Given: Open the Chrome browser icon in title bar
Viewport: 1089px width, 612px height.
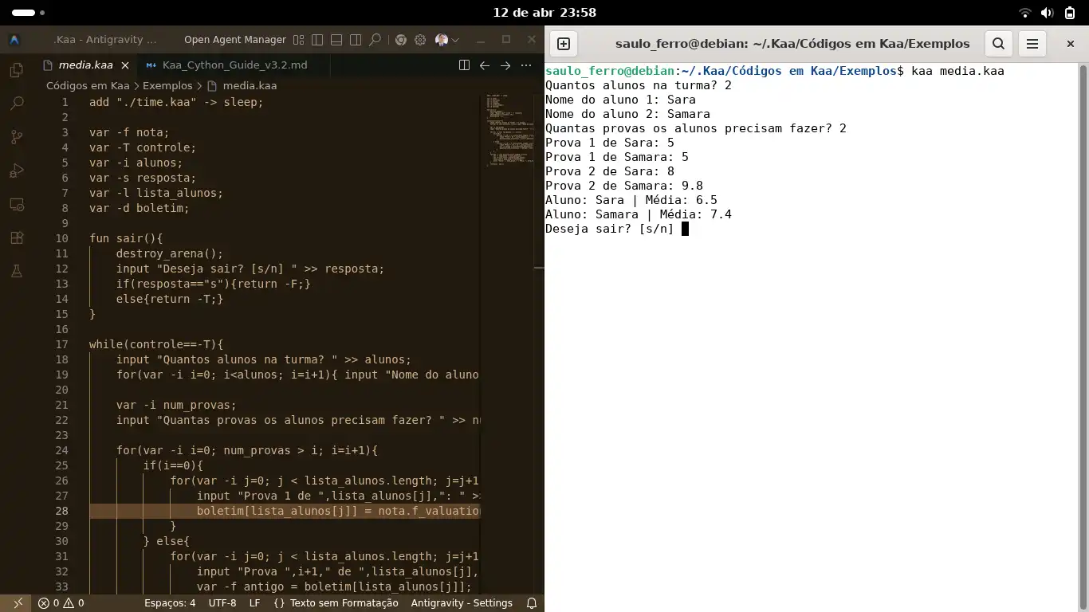Looking at the screenshot, I should (x=401, y=40).
